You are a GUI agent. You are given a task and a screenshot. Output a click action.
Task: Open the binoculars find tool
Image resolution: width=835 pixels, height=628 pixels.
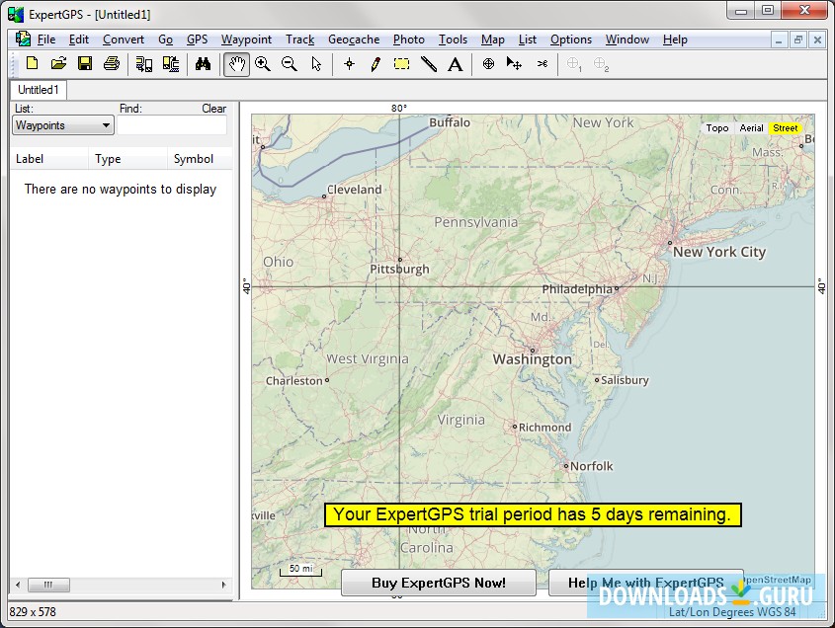(x=204, y=64)
